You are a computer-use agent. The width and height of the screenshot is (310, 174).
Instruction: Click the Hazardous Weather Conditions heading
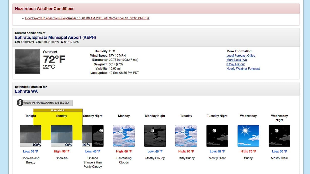click(x=45, y=9)
